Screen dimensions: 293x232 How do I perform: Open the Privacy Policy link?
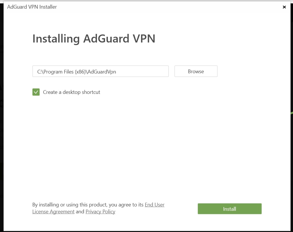(x=100, y=212)
